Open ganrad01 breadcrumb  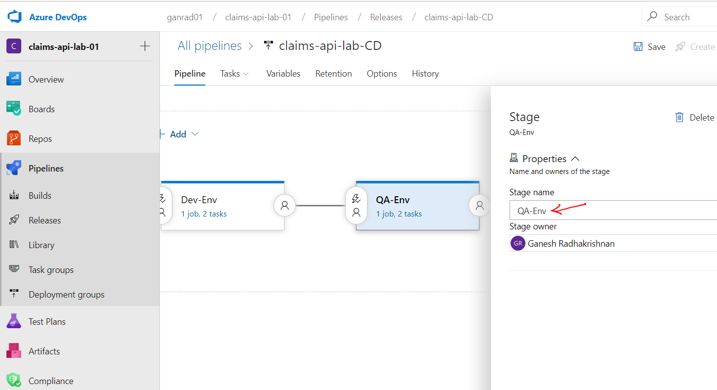(x=185, y=17)
